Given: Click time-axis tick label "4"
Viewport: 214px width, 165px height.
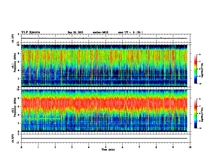Looking at the screenshot, I should click(89, 147).
